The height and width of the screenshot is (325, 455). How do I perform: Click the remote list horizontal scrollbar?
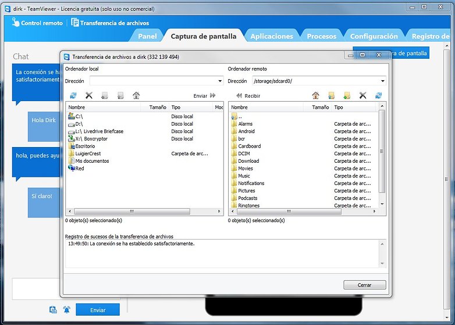[289, 212]
